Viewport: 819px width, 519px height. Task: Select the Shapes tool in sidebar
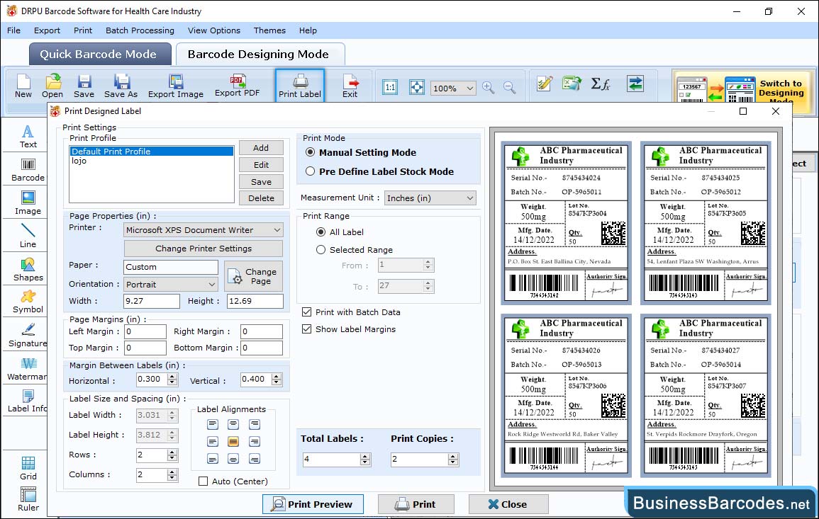click(28, 269)
